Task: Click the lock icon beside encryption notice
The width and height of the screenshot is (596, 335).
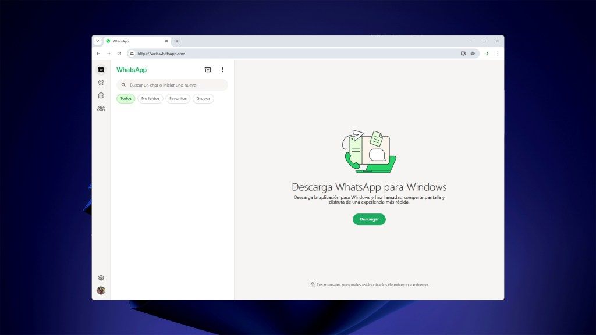Action: (x=313, y=284)
